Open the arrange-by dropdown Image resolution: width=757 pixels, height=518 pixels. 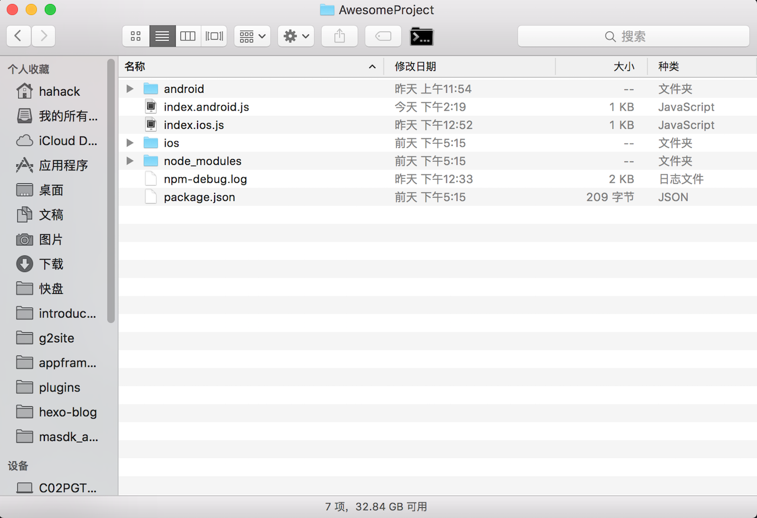pyautogui.click(x=253, y=36)
